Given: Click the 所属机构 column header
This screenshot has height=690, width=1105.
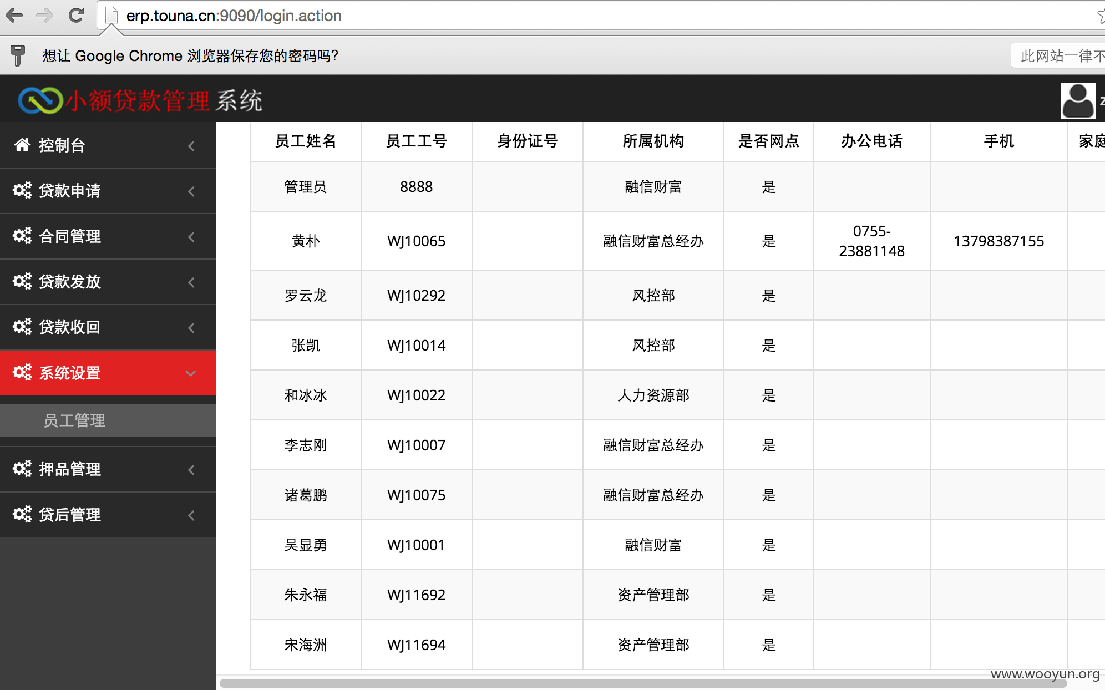Looking at the screenshot, I should click(x=653, y=141).
